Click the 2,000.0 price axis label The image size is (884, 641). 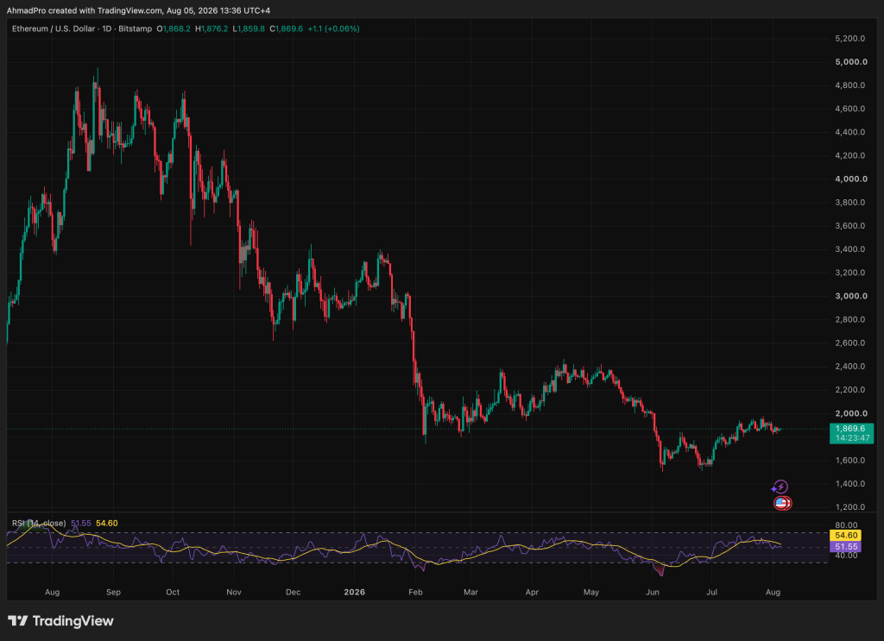coord(850,413)
